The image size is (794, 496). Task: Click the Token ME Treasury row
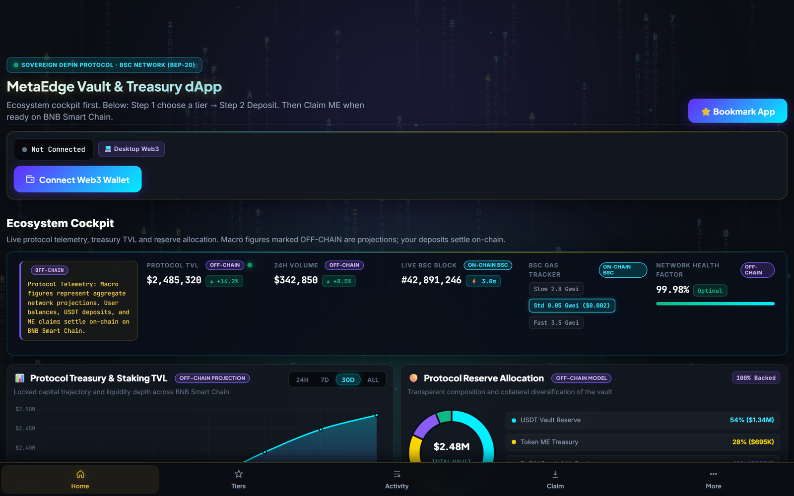(x=643, y=442)
